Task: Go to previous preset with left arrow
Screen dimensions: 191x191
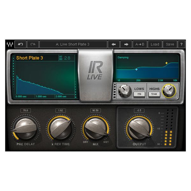Action: pyautogui.click(x=114, y=44)
